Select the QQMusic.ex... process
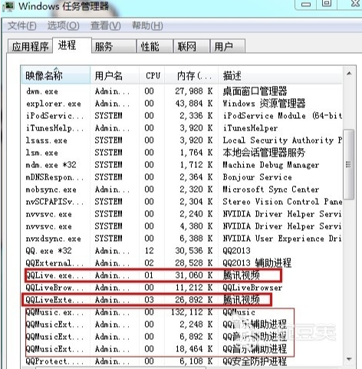The height and width of the screenshot is (369, 362). pyautogui.click(x=182, y=312)
